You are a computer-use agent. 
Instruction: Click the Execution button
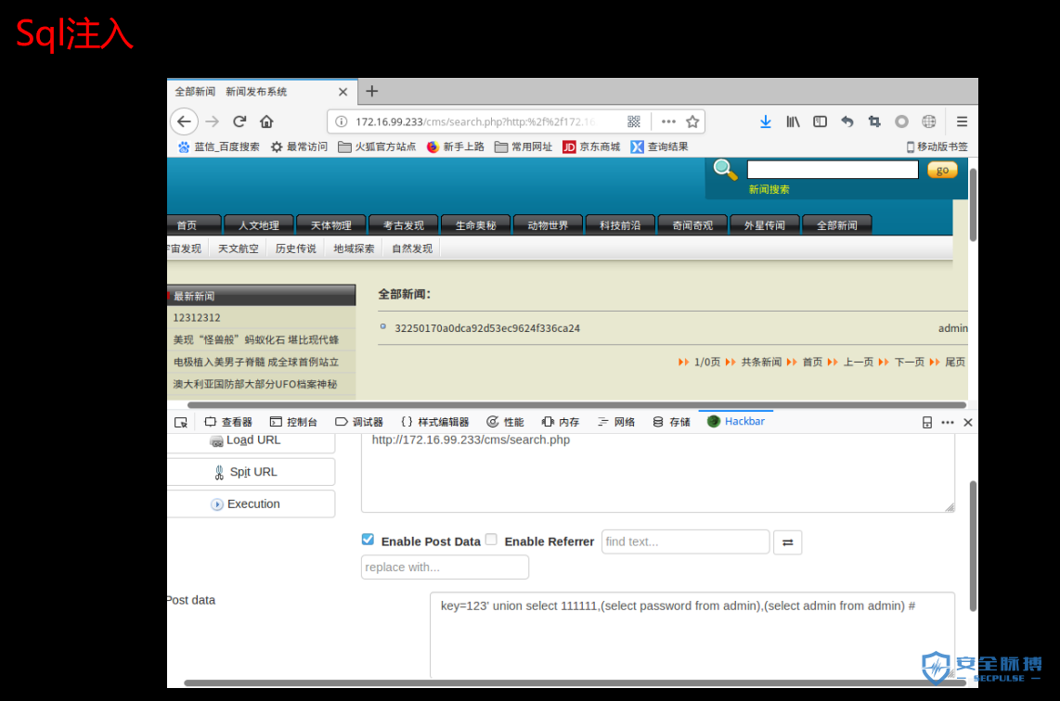251,503
